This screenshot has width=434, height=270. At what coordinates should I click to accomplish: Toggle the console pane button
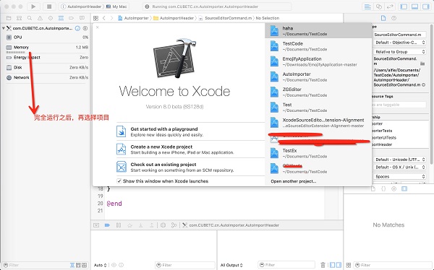pos(339,265)
